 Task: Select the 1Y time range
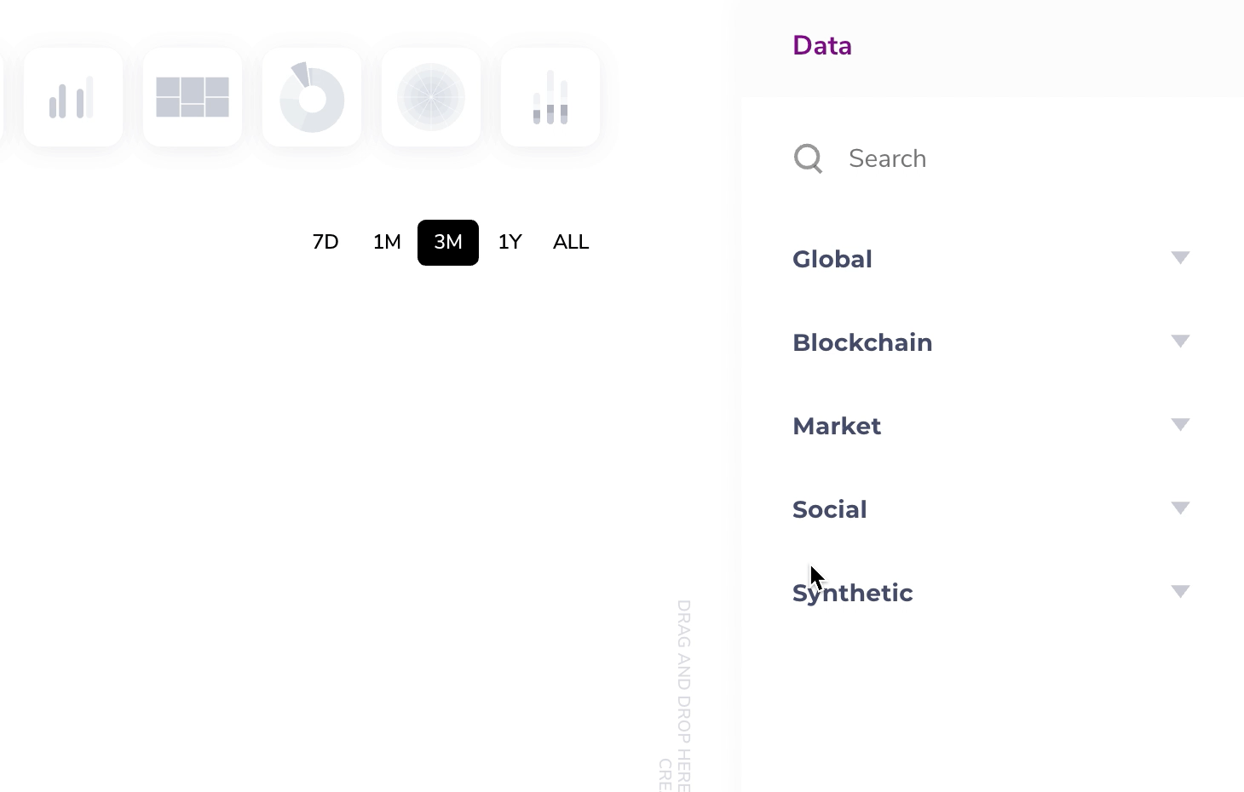tap(510, 243)
